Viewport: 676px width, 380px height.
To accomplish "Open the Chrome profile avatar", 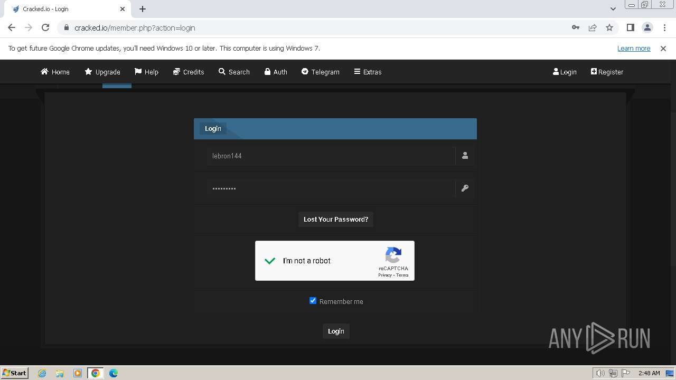I will pyautogui.click(x=647, y=27).
